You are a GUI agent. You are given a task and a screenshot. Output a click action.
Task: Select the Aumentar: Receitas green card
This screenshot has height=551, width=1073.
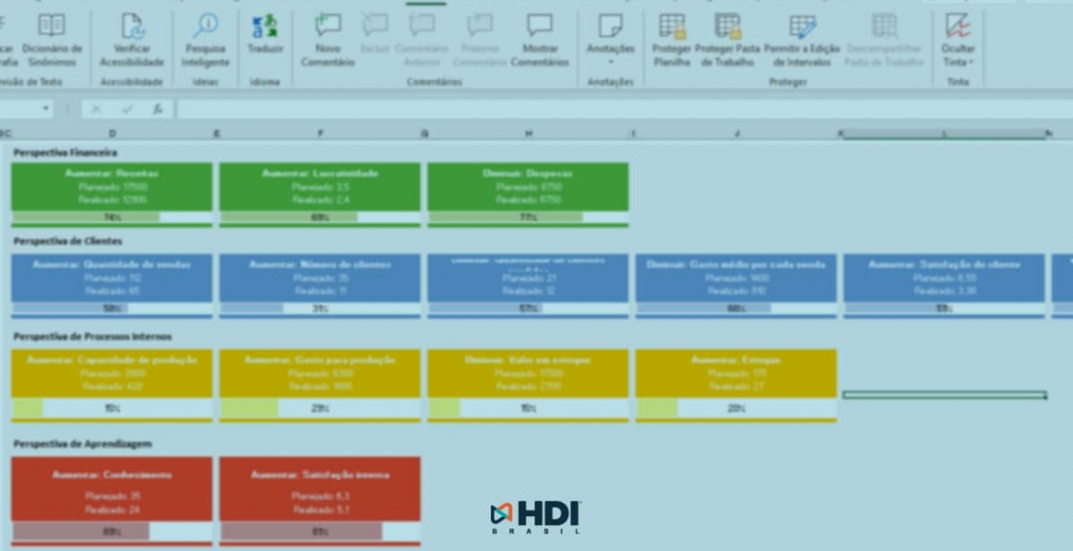[x=111, y=187]
